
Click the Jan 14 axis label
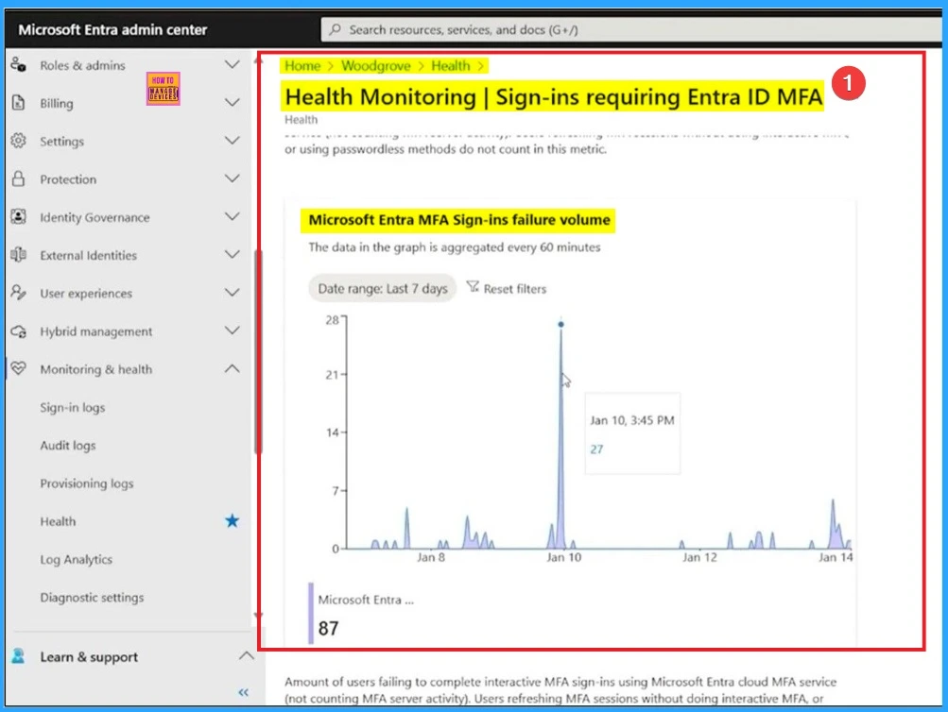click(x=836, y=557)
